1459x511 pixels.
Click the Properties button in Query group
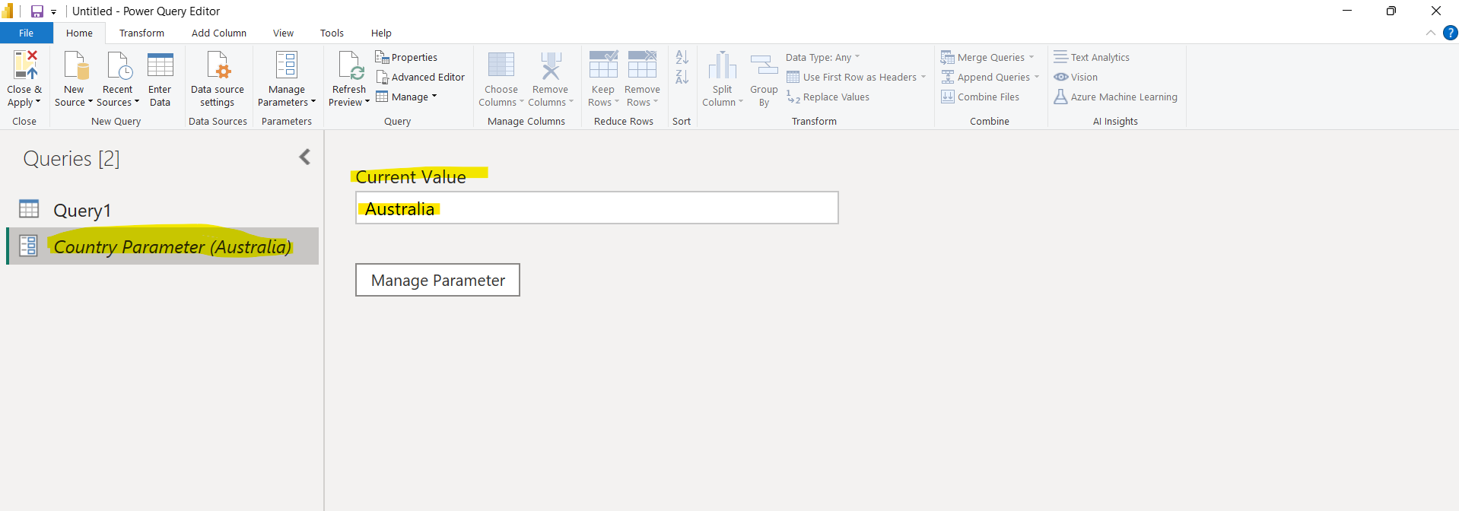tap(406, 57)
